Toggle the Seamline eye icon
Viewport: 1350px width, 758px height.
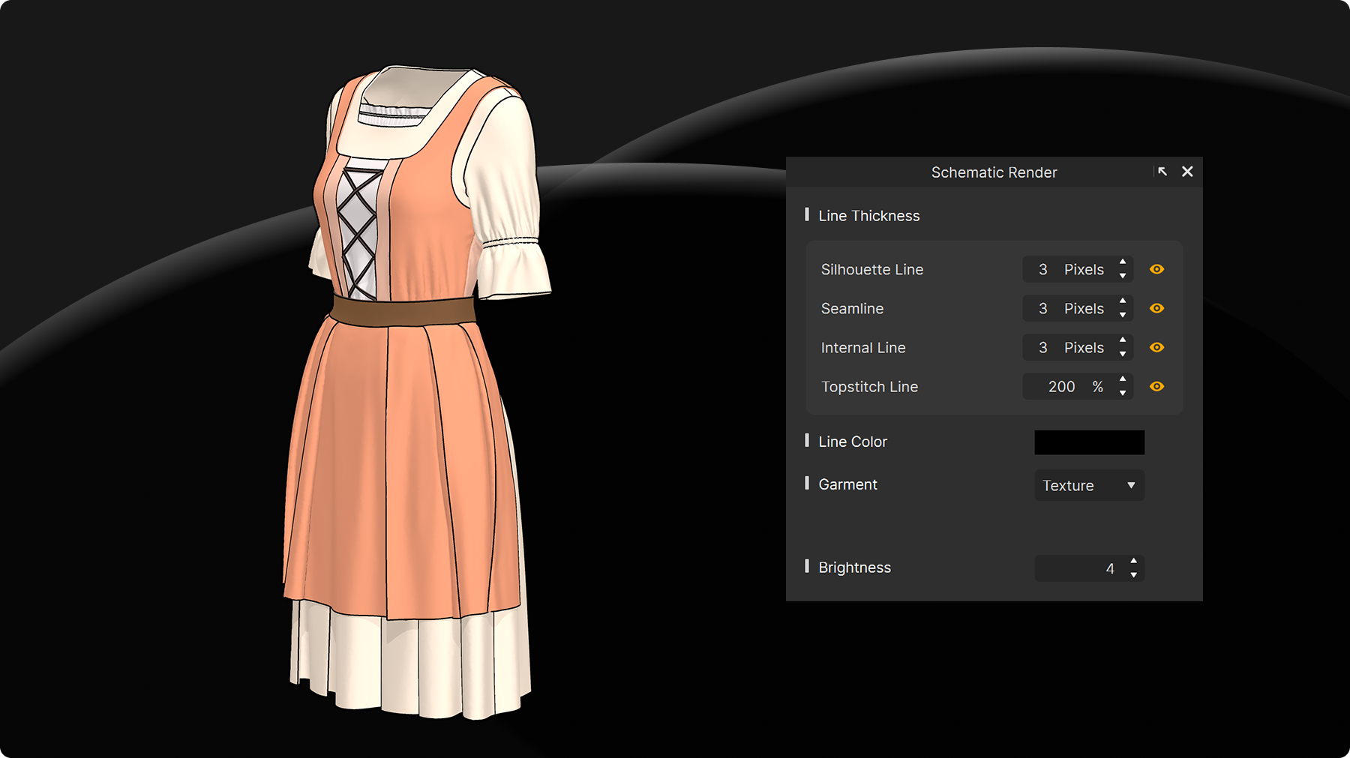tap(1156, 308)
